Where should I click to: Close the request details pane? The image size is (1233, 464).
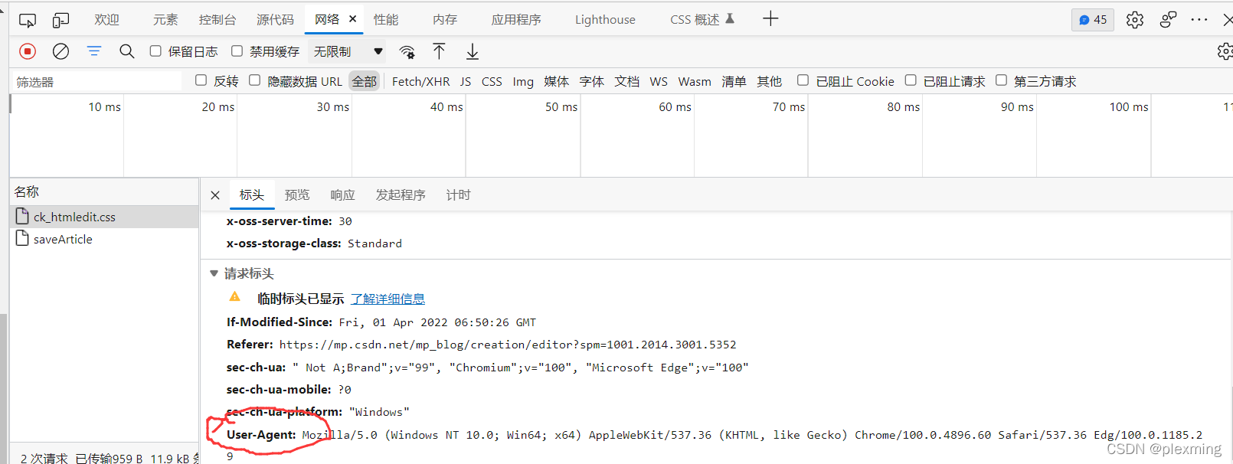point(215,195)
